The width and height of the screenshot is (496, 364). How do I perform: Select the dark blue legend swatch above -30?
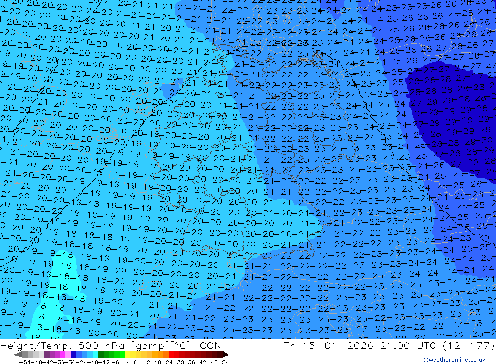pyautogui.click(x=73, y=354)
